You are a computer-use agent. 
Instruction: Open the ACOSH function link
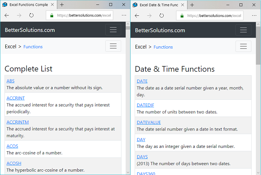pos(14,163)
